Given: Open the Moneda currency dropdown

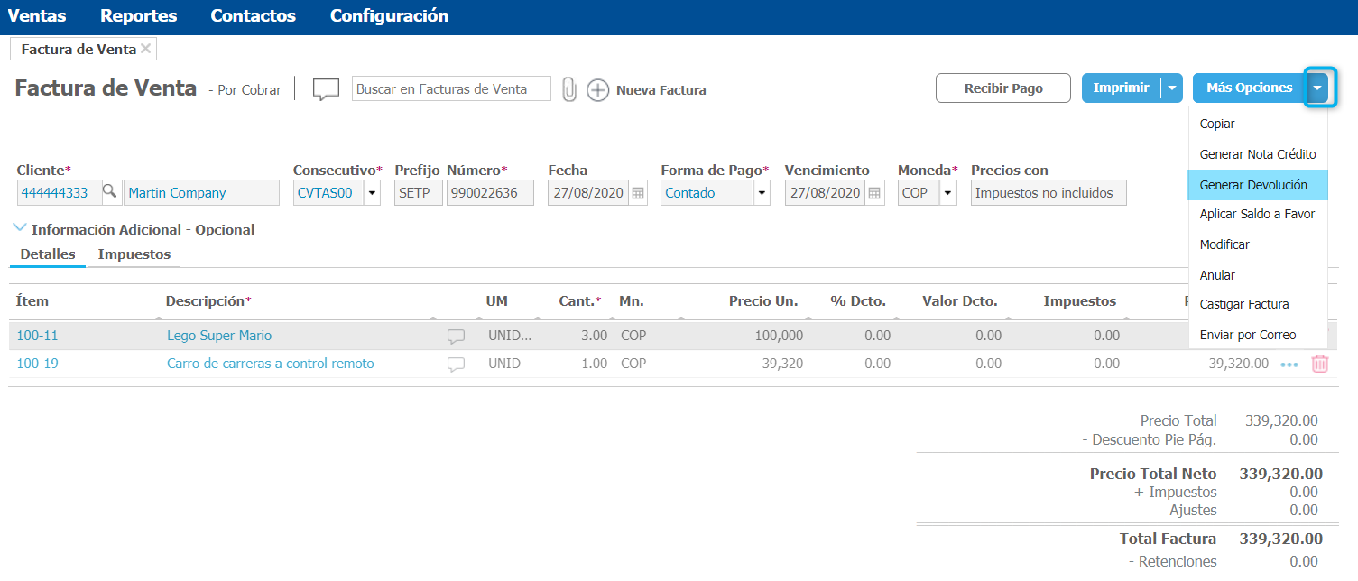Looking at the screenshot, I should (x=947, y=193).
